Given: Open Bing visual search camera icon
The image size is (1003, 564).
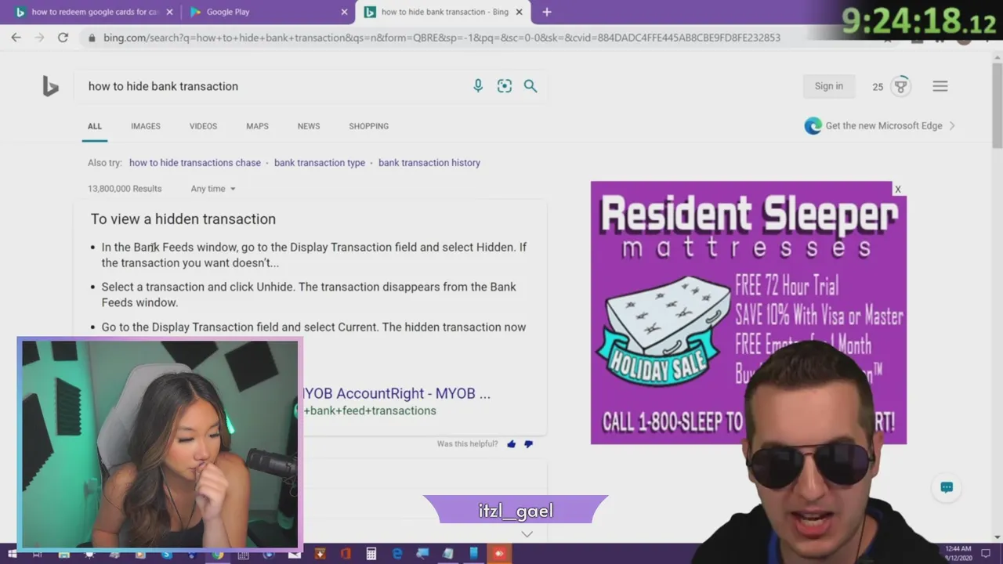Looking at the screenshot, I should click(505, 86).
